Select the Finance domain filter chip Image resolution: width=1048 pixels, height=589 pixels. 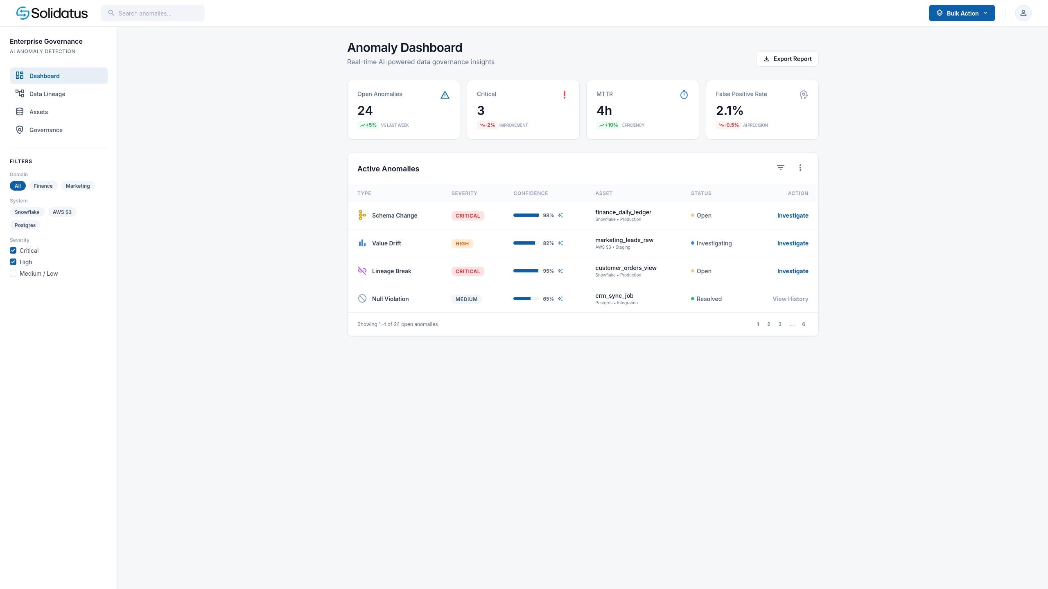point(43,186)
